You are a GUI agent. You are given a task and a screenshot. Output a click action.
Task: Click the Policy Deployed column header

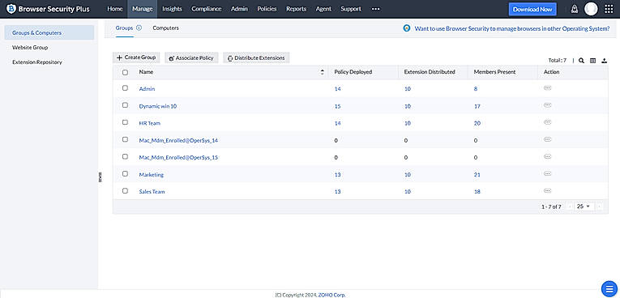[353, 72]
